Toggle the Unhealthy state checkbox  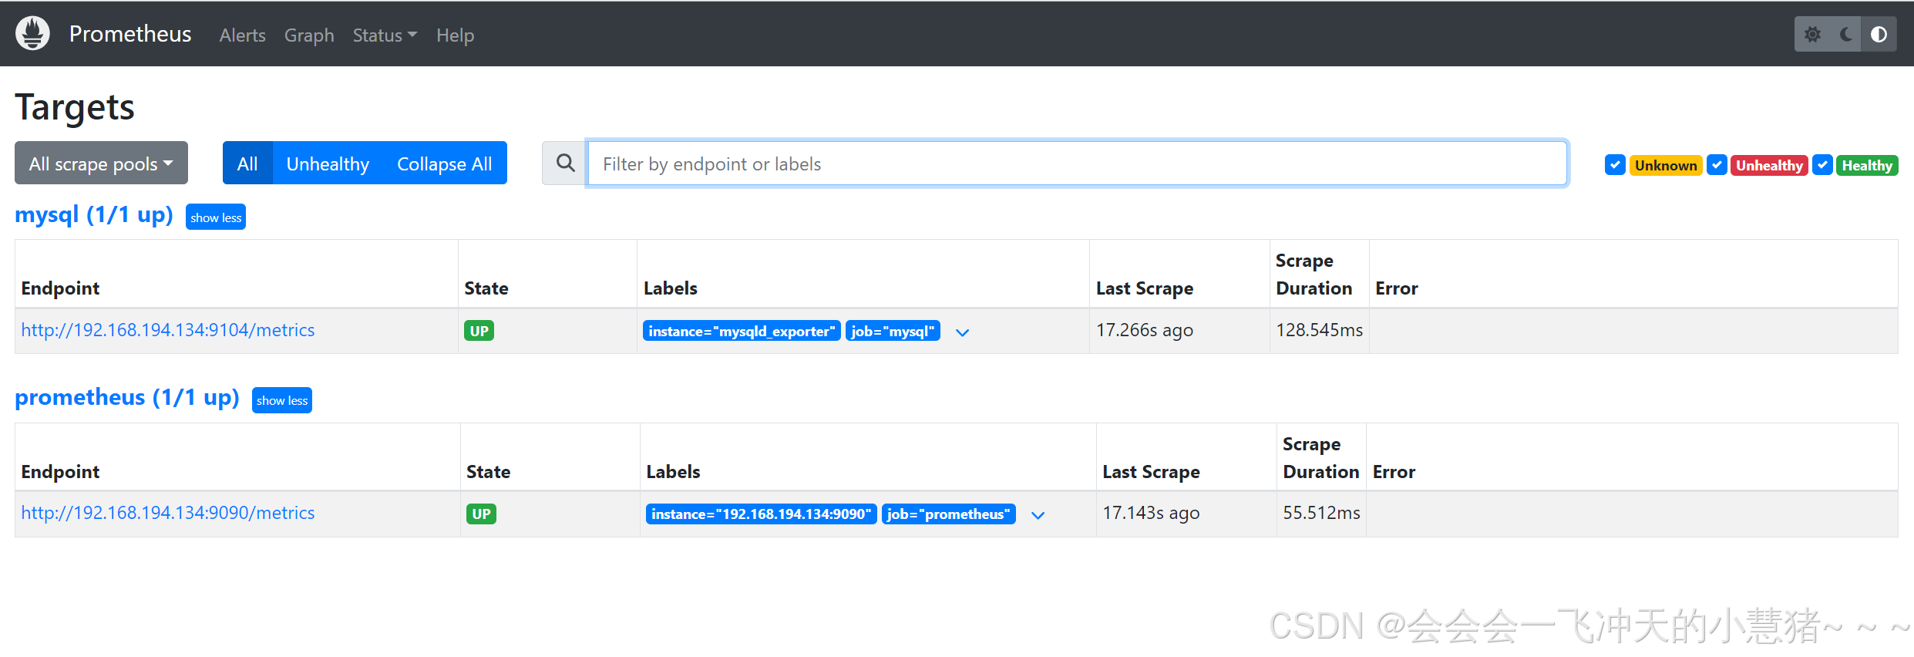pos(1717,165)
